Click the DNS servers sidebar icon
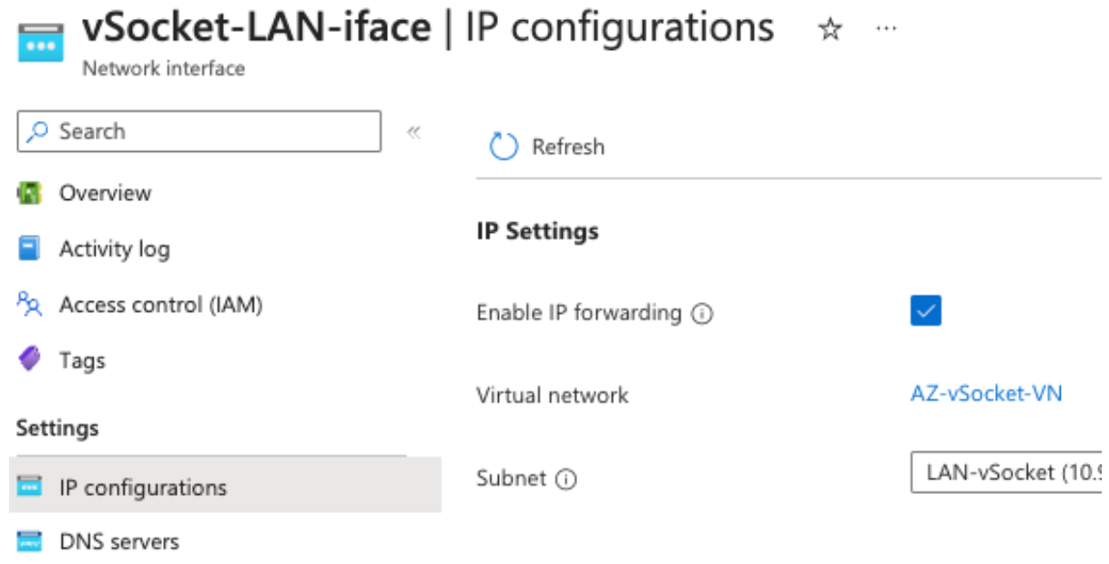Screen dimensions: 1109x564 30,541
